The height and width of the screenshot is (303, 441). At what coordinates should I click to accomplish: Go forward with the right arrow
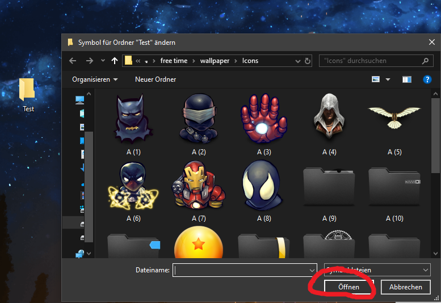(x=90, y=61)
